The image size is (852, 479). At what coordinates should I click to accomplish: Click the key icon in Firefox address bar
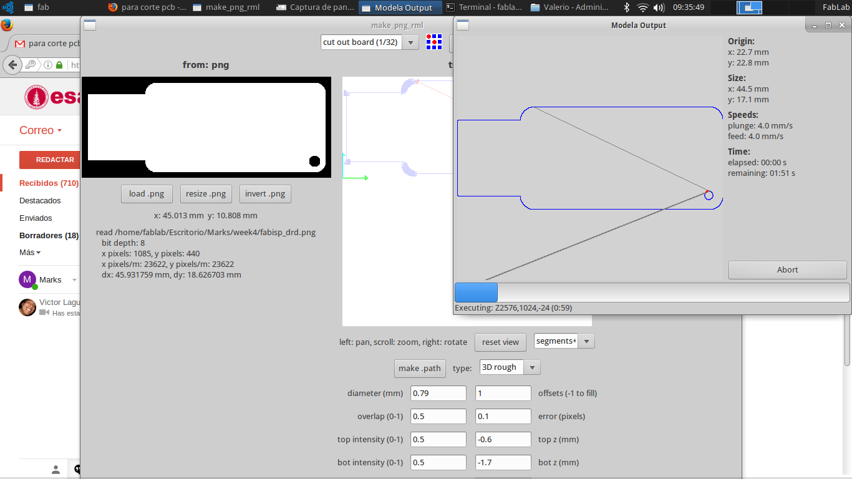30,65
